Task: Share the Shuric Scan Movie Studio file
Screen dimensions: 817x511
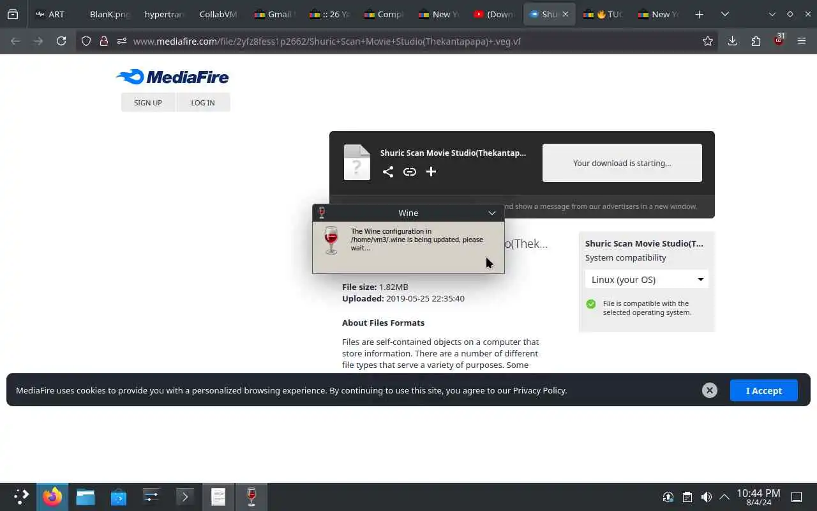Action: coord(388,171)
